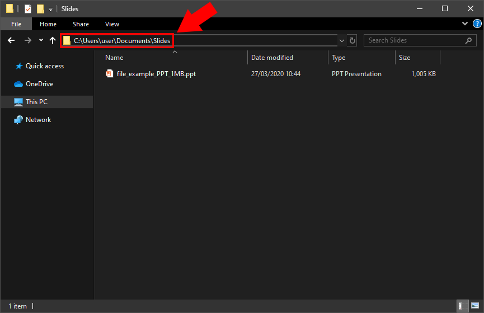
Task: Close the Slides Explorer window
Action: [471, 8]
